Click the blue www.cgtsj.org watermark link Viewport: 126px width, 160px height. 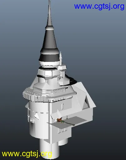pyautogui.click(x=99, y=7)
